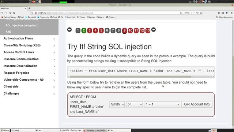Jump to lesson page 7

[113, 30]
